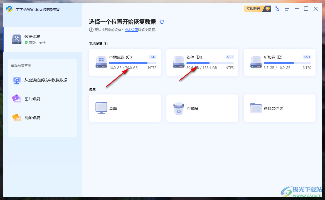The height and width of the screenshot is (200, 325).
Task: Click the disk icon for drive E:
Action: pyautogui.click(x=256, y=62)
